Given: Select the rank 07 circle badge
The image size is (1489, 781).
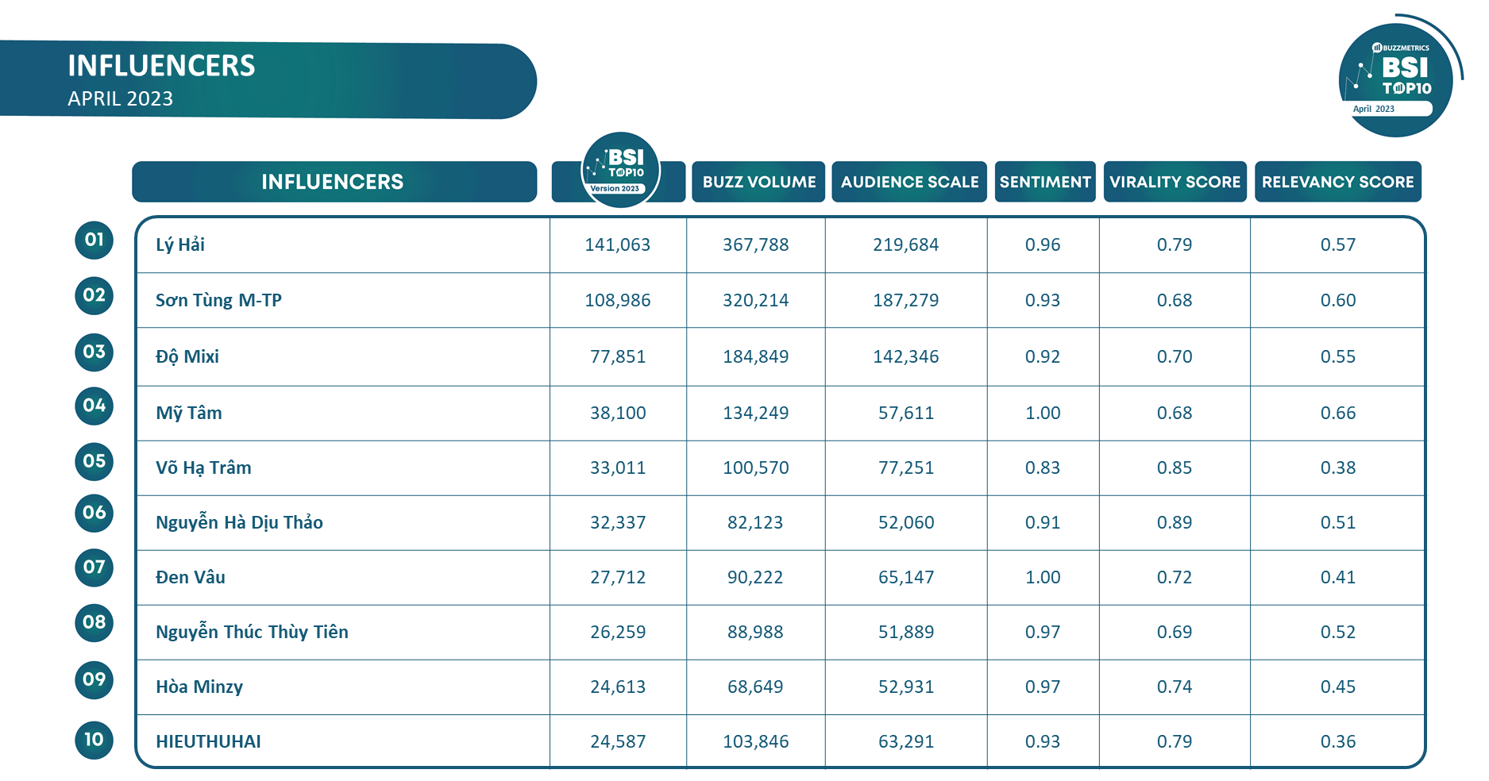Looking at the screenshot, I should [95, 567].
